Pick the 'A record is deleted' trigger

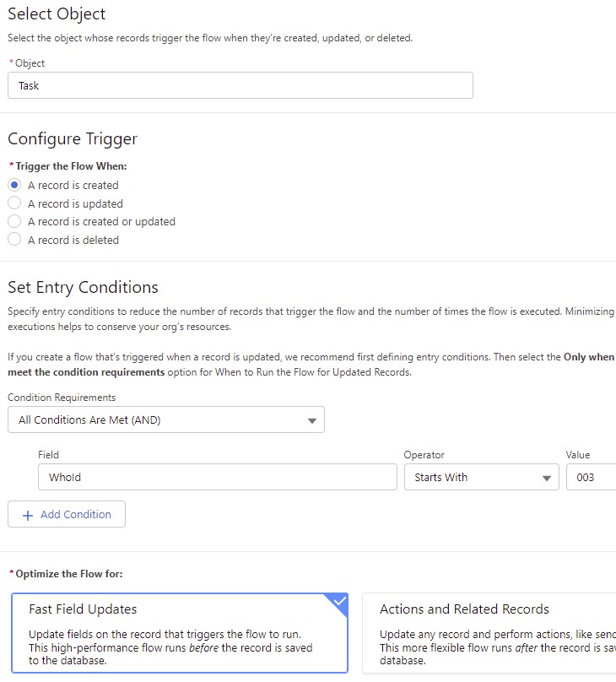[14, 240]
